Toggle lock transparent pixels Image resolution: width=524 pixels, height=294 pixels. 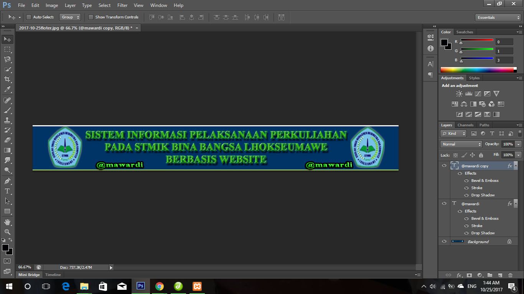coord(455,155)
